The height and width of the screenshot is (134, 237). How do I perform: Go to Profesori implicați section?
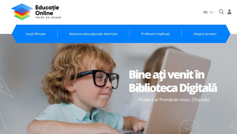[155, 34]
